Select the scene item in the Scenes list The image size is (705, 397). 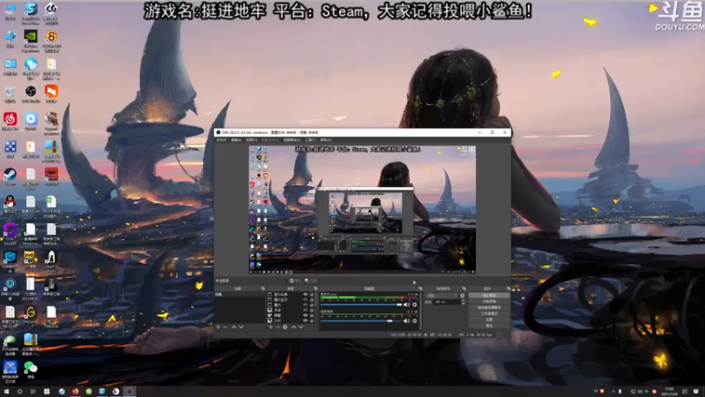(240, 295)
